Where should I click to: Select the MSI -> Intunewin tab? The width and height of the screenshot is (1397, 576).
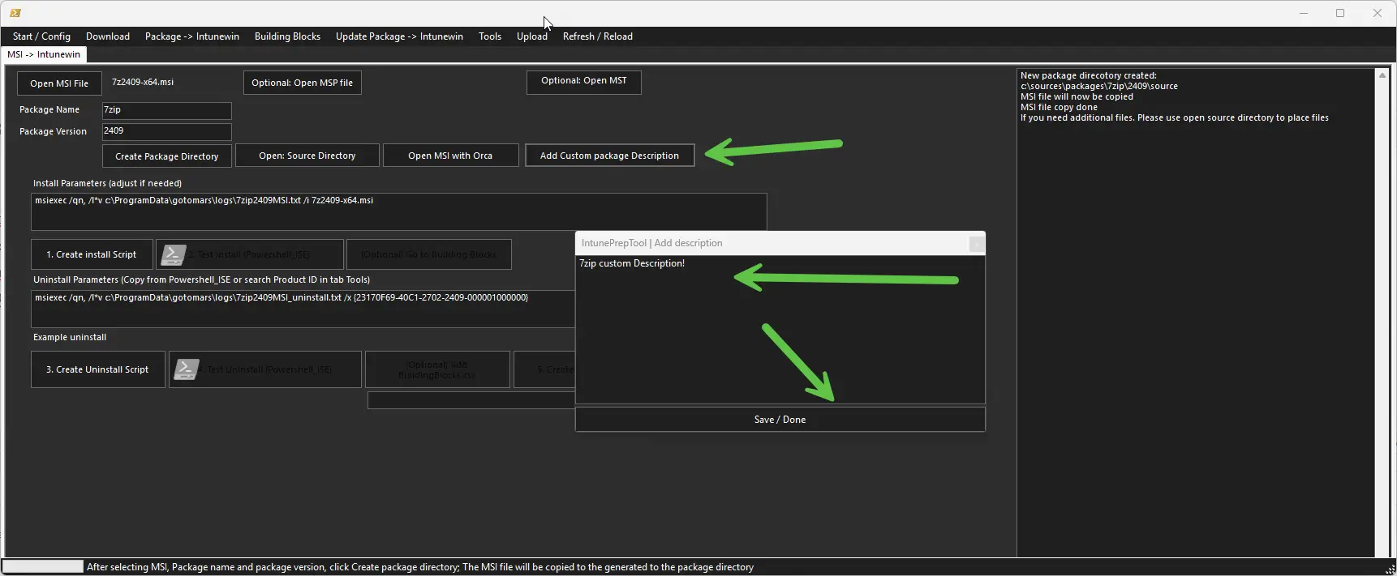coord(44,54)
